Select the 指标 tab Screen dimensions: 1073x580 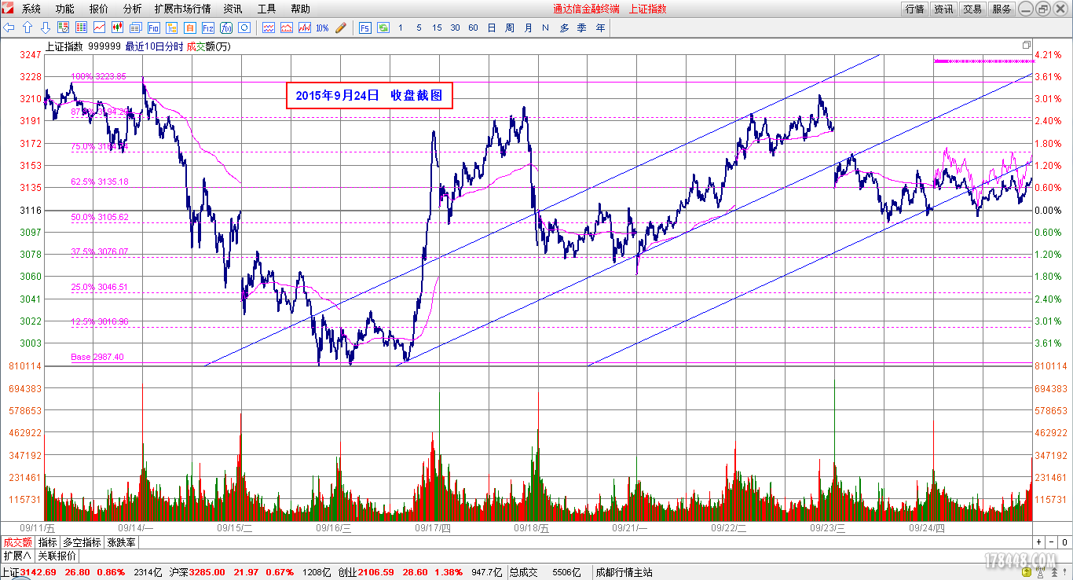coord(48,542)
